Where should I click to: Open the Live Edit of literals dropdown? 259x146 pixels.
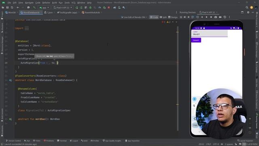coord(134,17)
